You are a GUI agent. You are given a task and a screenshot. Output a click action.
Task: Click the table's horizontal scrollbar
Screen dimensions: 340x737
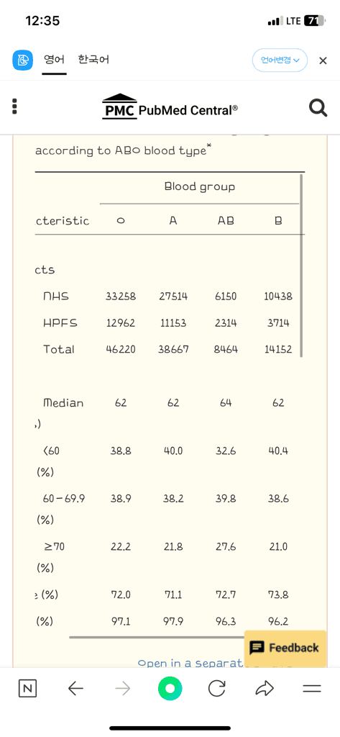[x=157, y=638]
